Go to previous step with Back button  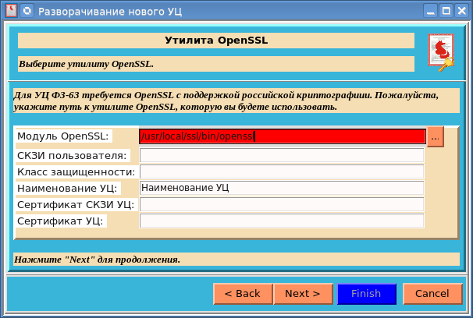coord(243,294)
